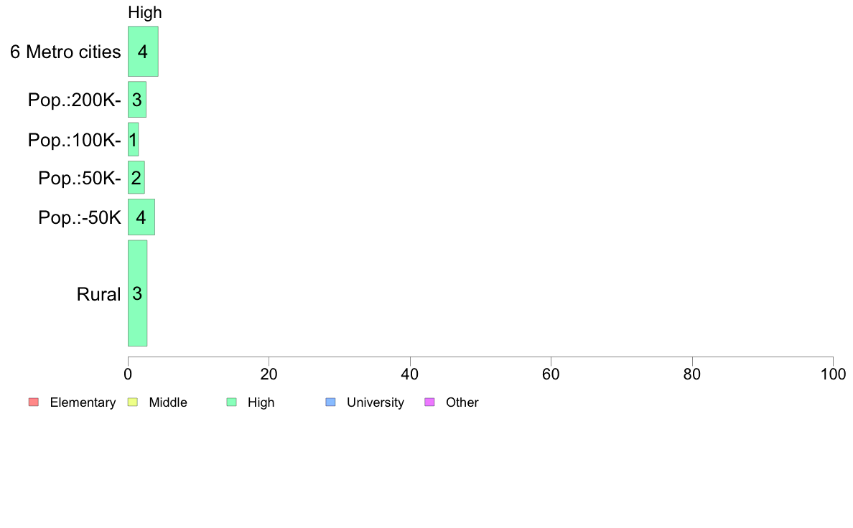The image size is (853, 528).
Task: Click the High column header label
Action: pos(145,12)
